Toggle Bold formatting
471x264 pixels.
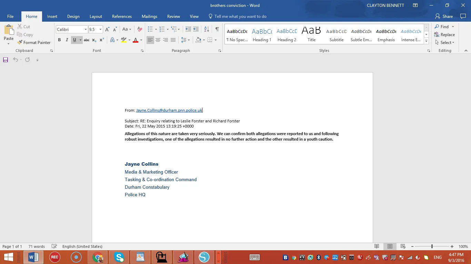pyautogui.click(x=59, y=40)
